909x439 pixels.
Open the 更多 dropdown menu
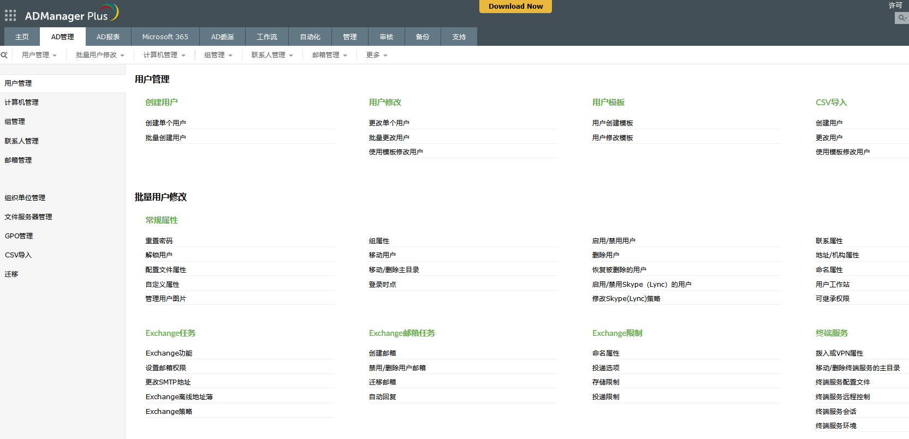[377, 55]
